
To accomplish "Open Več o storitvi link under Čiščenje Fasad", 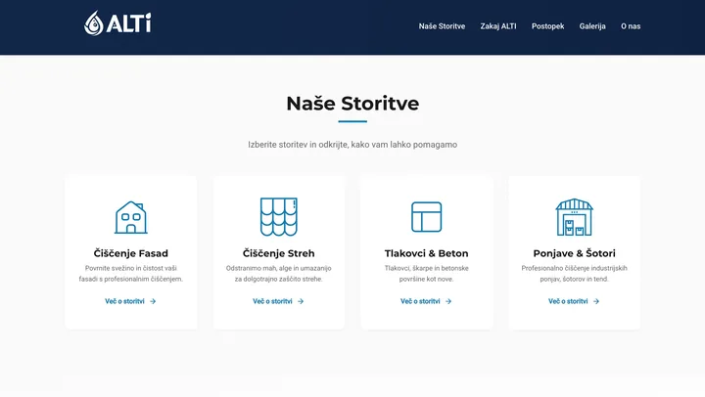I will 130,301.
